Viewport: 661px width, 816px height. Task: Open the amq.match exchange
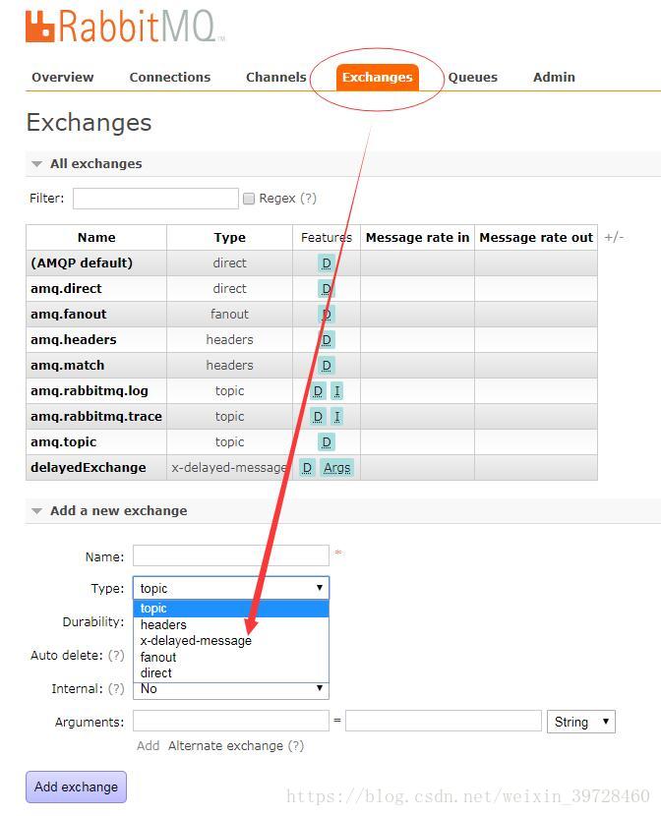click(67, 365)
